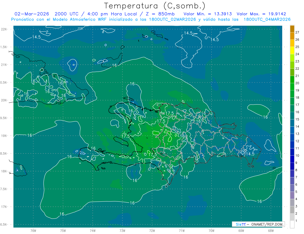The image size is (304, 234).
Task: Click the color scale swatch between 26 and 27
Action: pyautogui.click(x=292, y=36)
